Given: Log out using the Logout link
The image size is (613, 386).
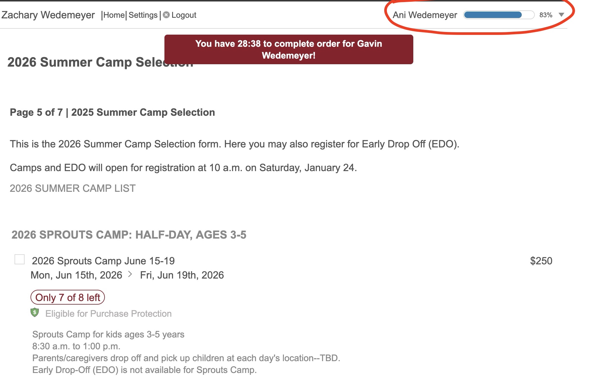Looking at the screenshot, I should coord(184,15).
